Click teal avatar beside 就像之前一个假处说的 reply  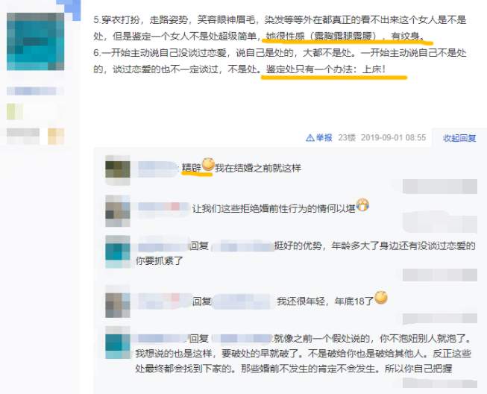point(118,342)
